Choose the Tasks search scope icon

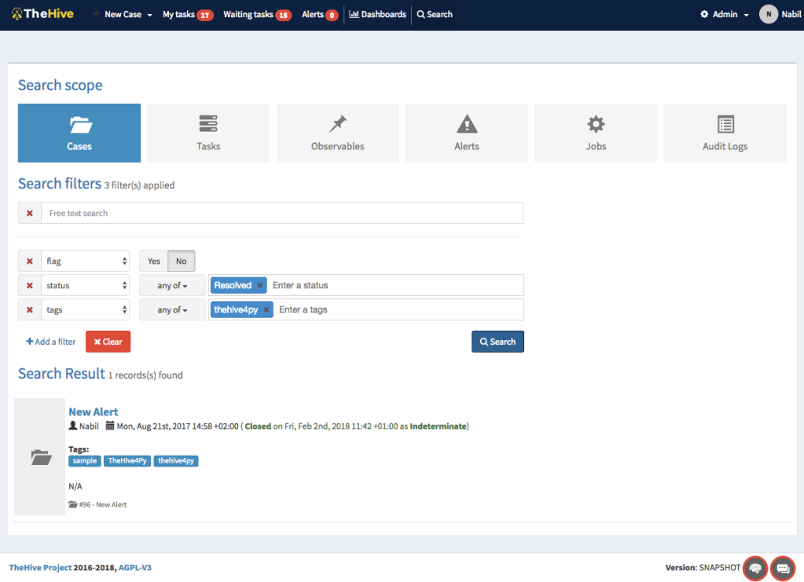[x=208, y=124]
